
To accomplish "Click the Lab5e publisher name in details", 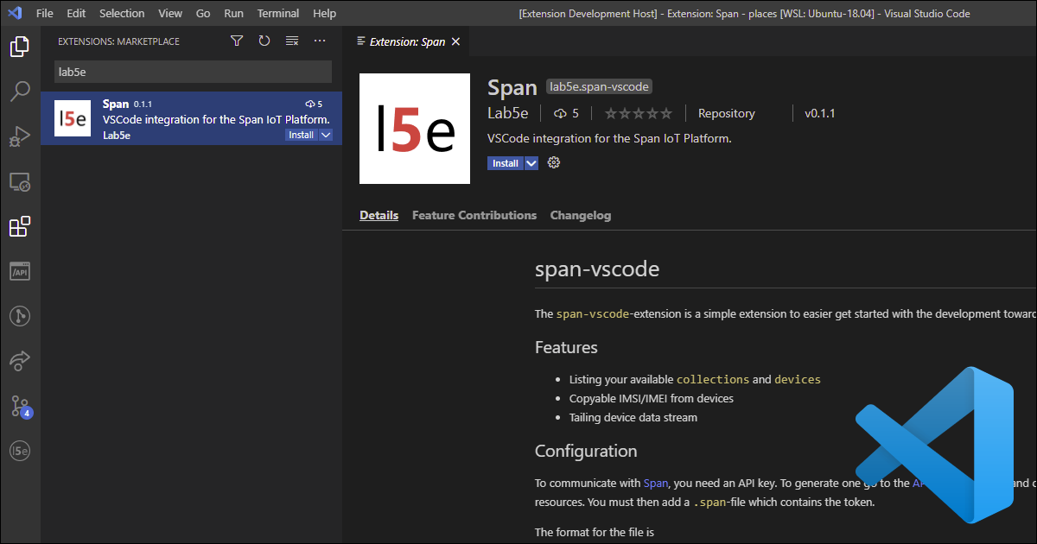I will click(508, 113).
